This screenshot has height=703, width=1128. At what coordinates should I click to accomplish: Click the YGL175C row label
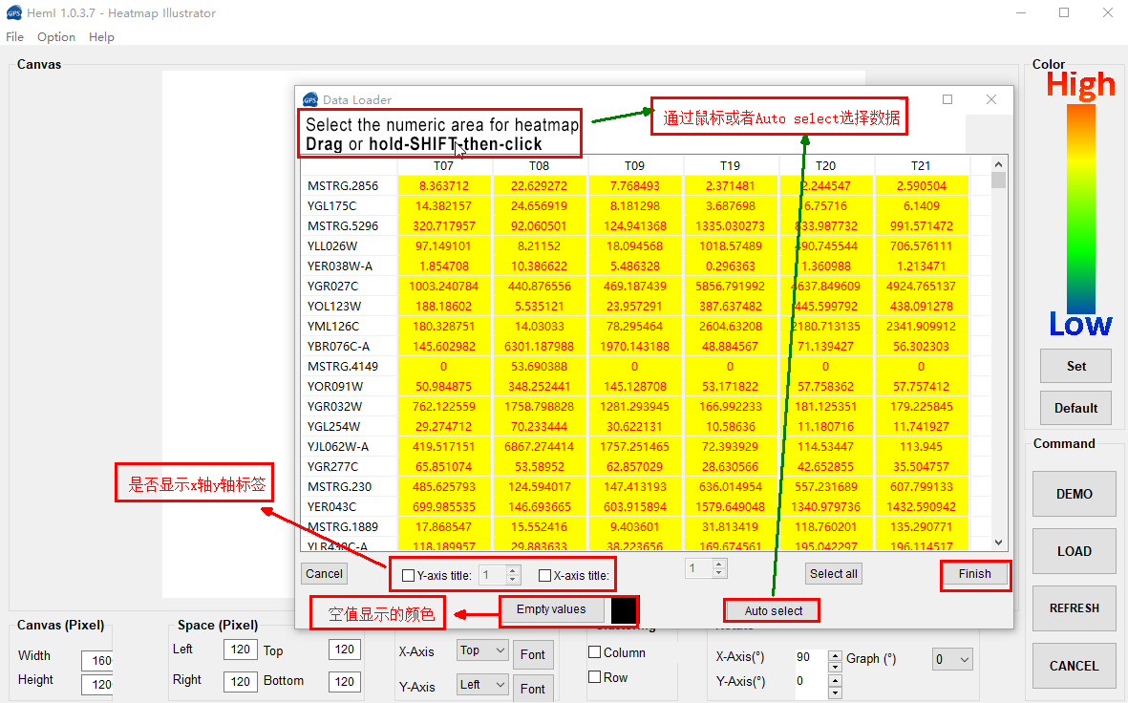[331, 205]
